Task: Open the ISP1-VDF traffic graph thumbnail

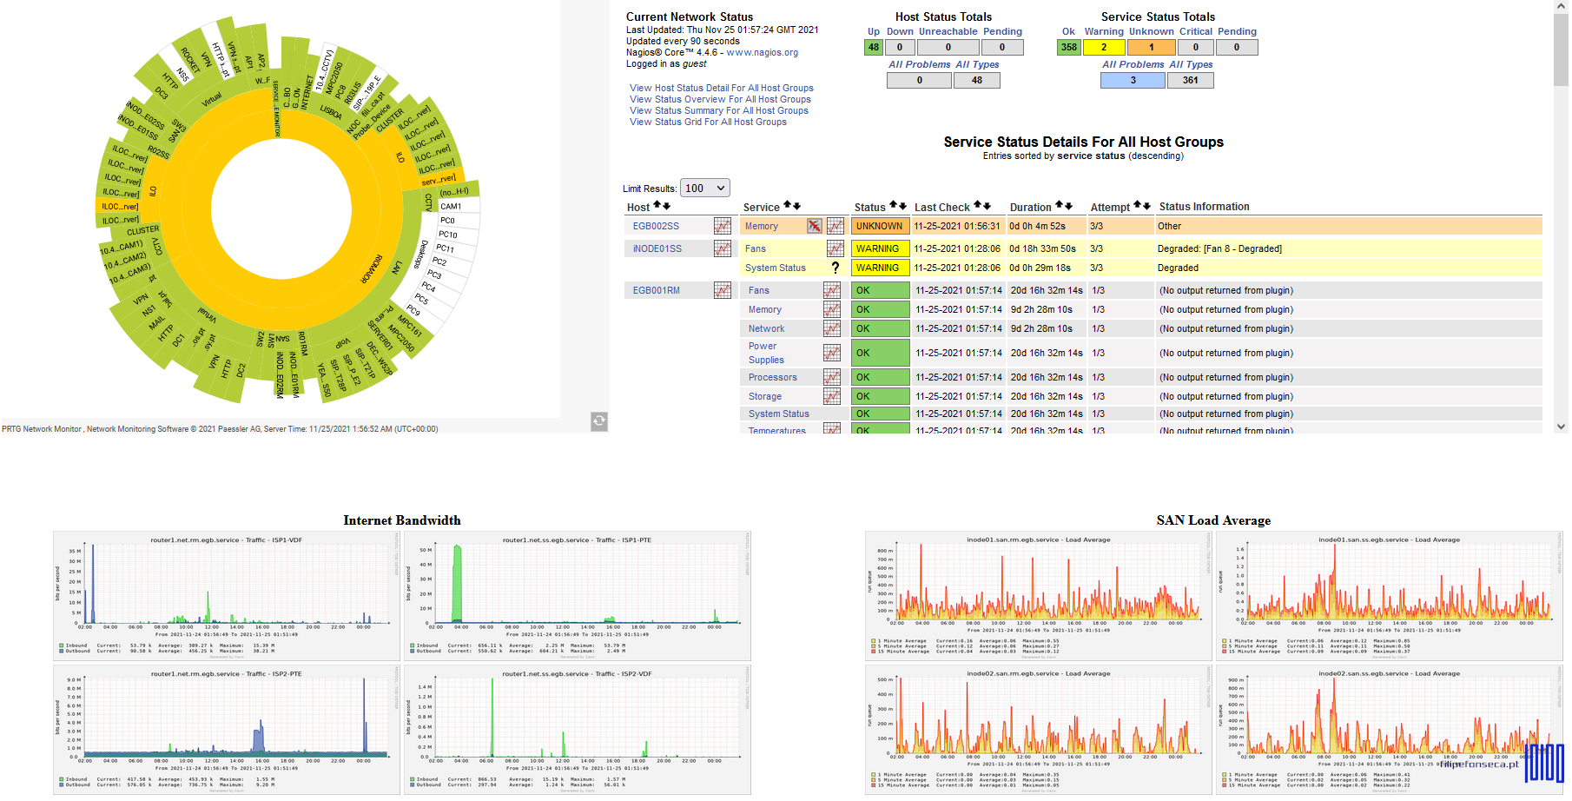Action: pos(227,596)
